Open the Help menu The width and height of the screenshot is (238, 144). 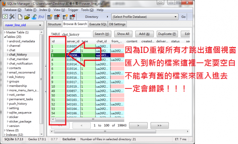point(100,10)
